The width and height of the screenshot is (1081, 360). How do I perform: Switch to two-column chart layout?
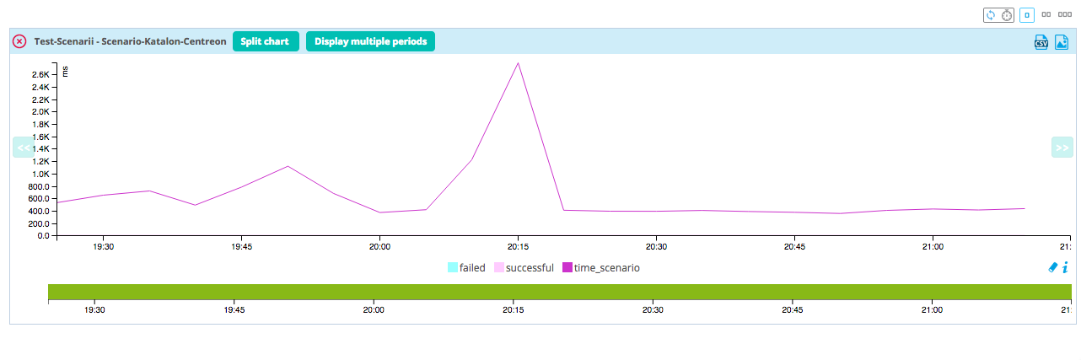pyautogui.click(x=1046, y=15)
